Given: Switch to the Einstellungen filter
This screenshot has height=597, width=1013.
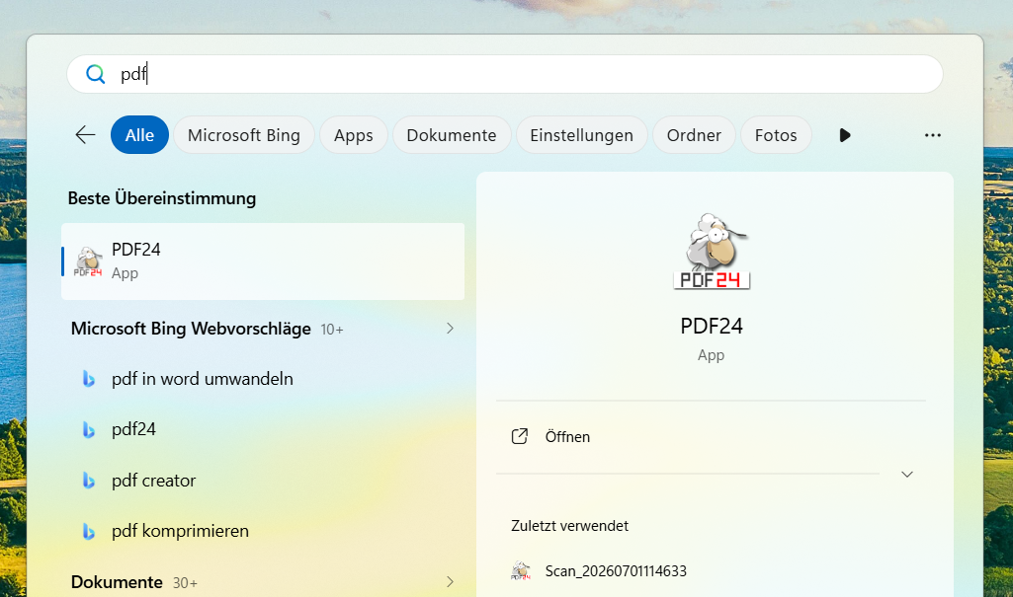Looking at the screenshot, I should point(581,135).
